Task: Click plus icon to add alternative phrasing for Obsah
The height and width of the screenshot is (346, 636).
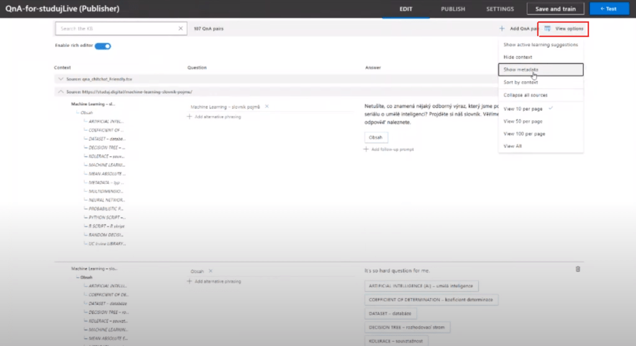Action: 189,282
